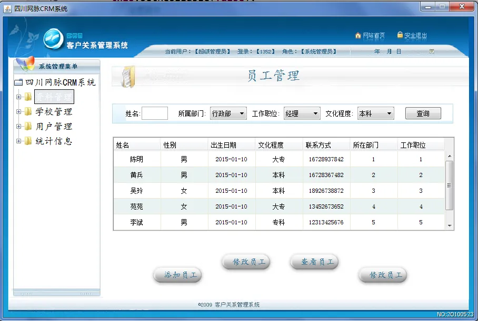Open the calendar icon in the date bar
478x321 pixels.
(432, 51)
